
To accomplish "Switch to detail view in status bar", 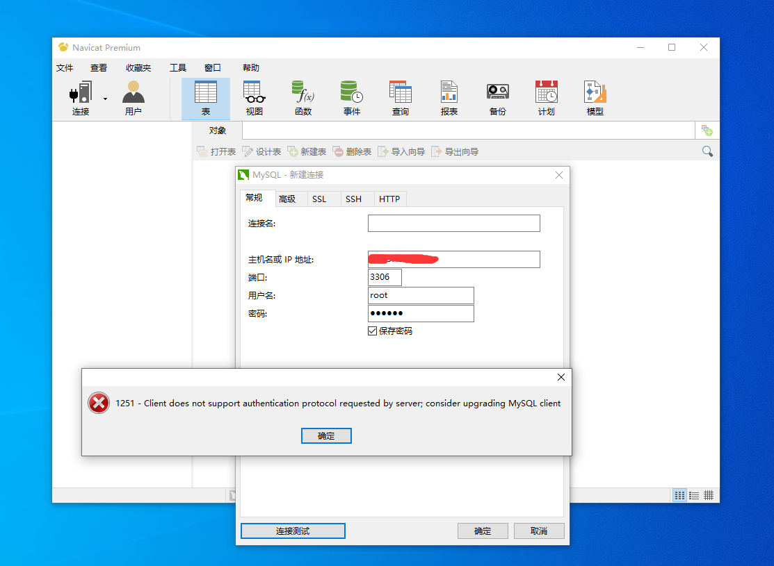I will [709, 495].
